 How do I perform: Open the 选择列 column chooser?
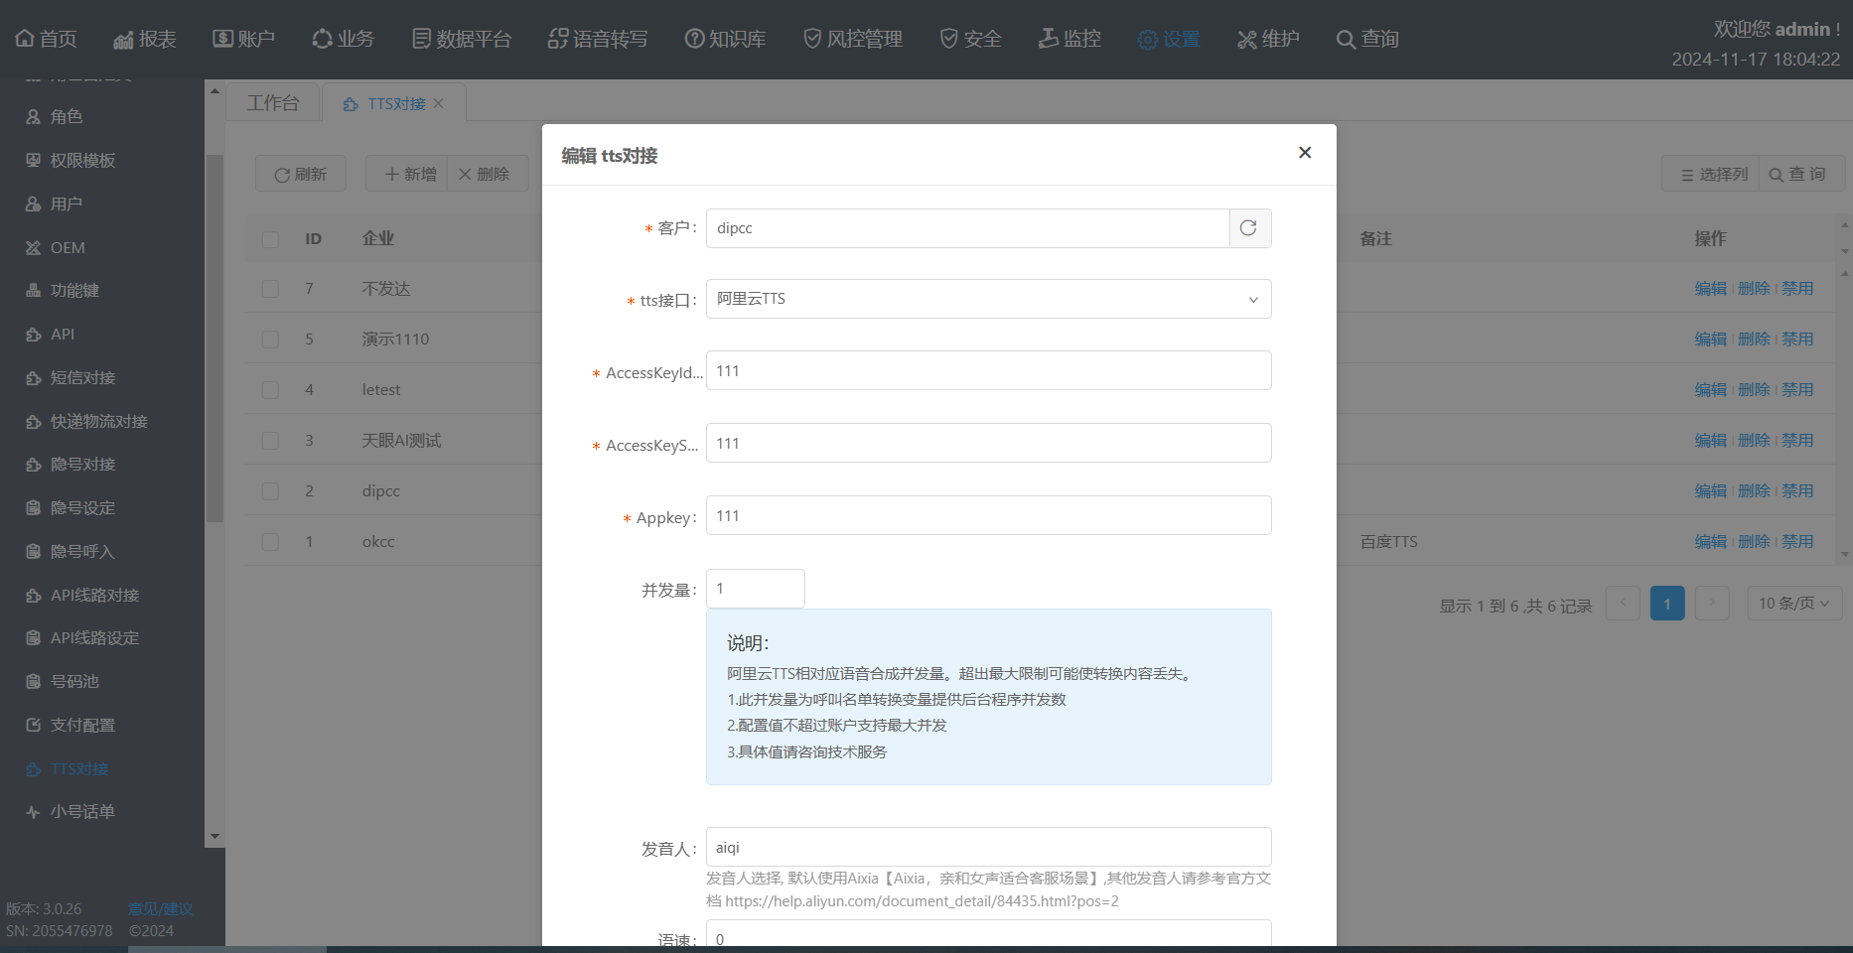[x=1713, y=174]
